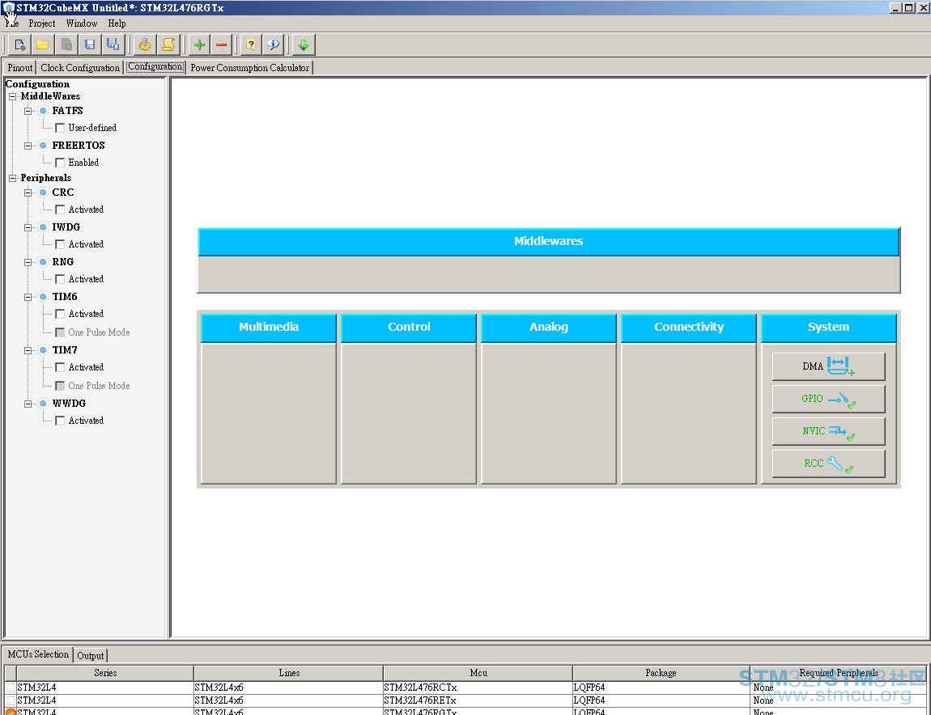The image size is (931, 715).
Task: Click the IWDG cube icon
Action: click(43, 227)
